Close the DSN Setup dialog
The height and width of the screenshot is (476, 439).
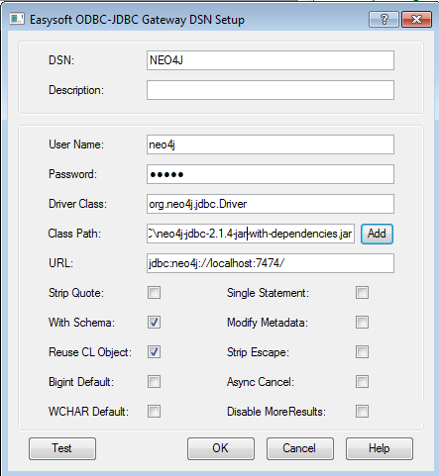click(x=416, y=20)
